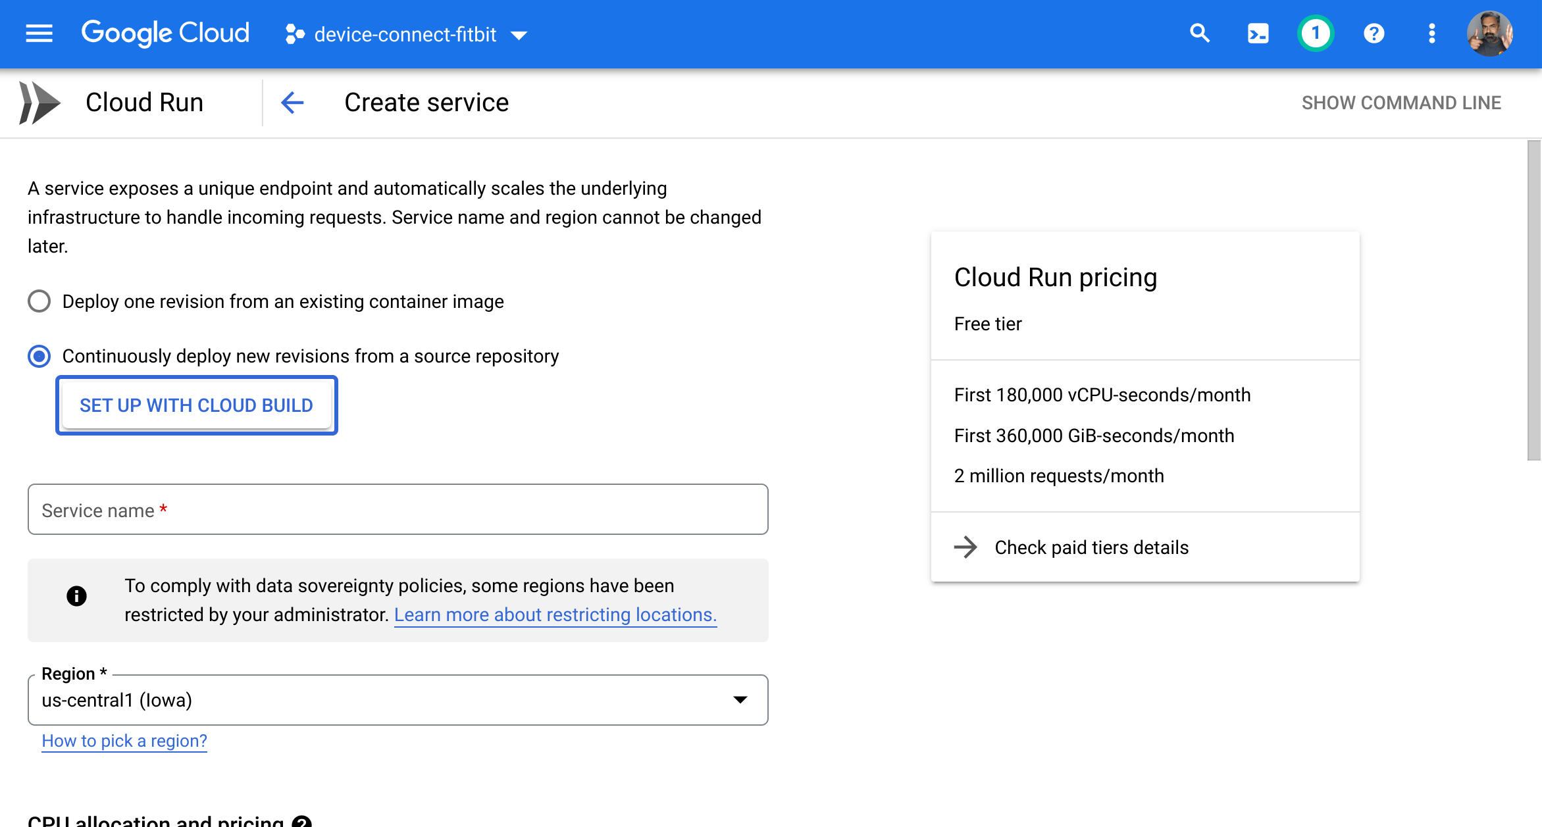Viewport: 1542px width, 827px height.
Task: Open Check paid tiers details link
Action: pos(1092,547)
